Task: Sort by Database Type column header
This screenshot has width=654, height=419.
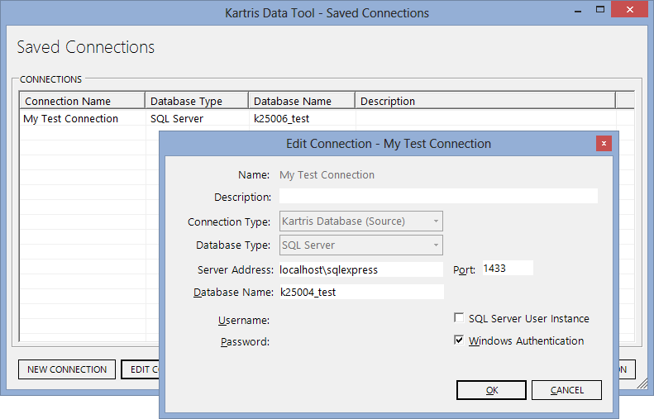Action: click(197, 101)
